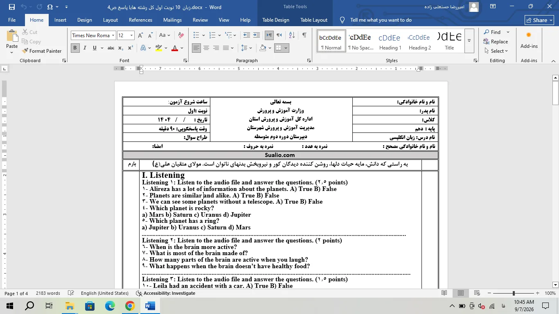Apply subscript formatting
This screenshot has height=314, width=559.
tap(121, 48)
